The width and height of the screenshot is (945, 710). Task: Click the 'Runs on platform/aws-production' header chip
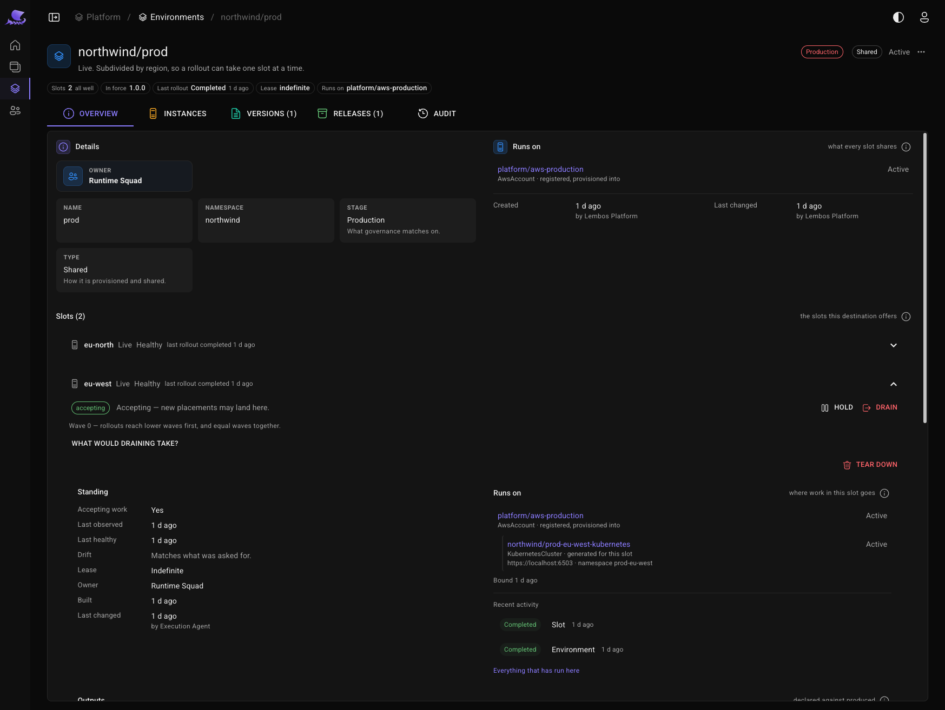[x=374, y=88]
